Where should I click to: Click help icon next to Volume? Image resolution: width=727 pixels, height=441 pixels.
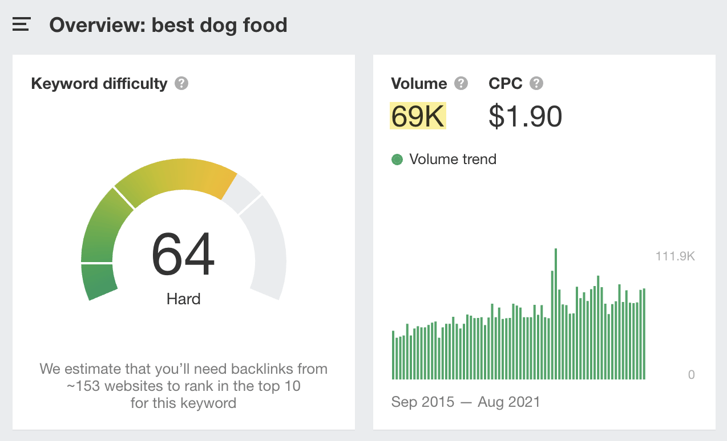[461, 84]
